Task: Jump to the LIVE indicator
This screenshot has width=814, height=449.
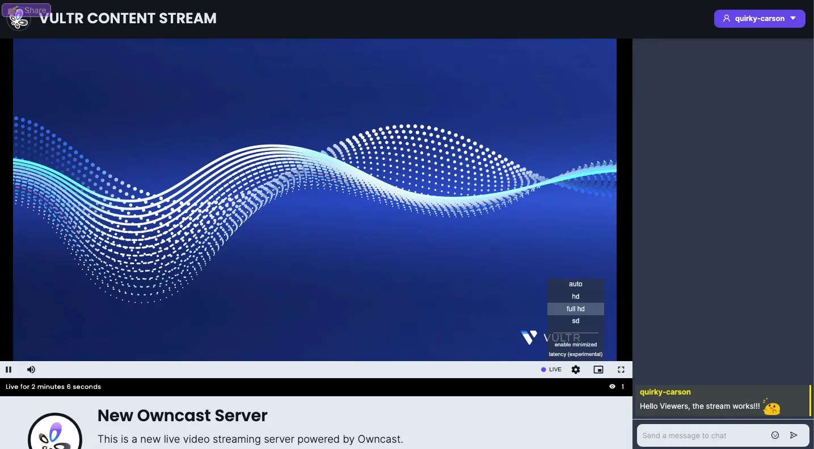Action: [551, 370]
